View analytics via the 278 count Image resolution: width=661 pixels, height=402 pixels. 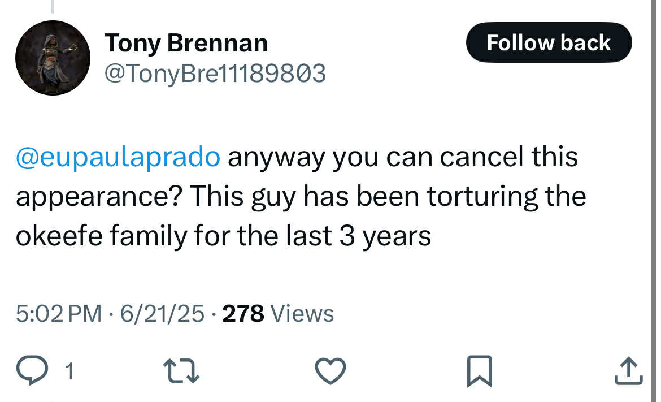243,313
